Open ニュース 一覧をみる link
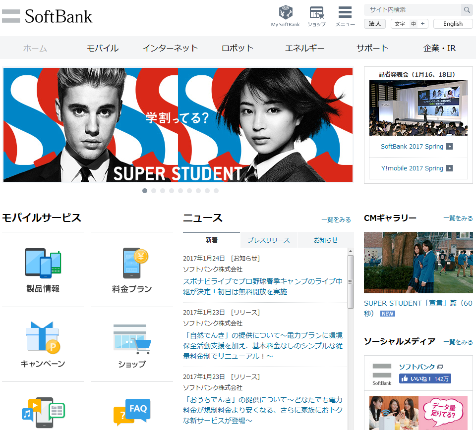476x430 pixels. point(336,219)
